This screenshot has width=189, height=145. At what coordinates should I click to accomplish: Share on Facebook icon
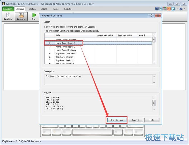click(157, 9)
